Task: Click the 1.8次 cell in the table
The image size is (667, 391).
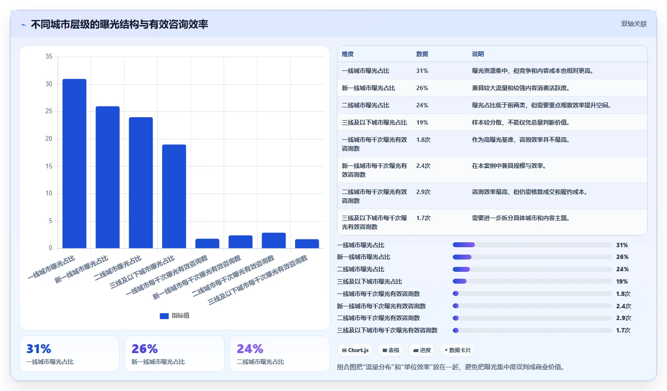Action: pos(423,140)
